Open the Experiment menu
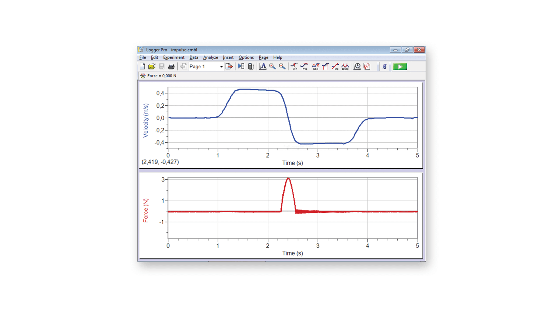The image size is (551, 309). (x=174, y=57)
